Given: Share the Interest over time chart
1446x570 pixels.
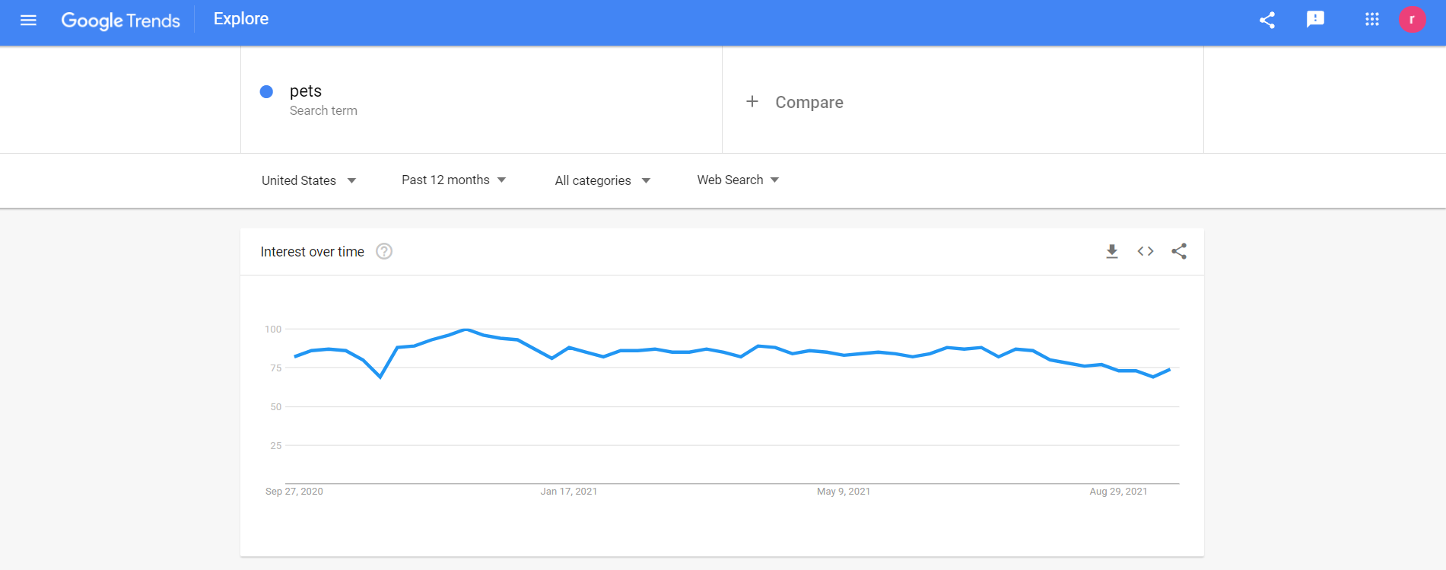Looking at the screenshot, I should coord(1179,251).
